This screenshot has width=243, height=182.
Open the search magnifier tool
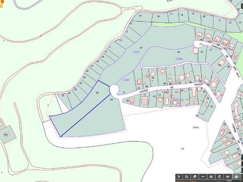tap(187, 176)
